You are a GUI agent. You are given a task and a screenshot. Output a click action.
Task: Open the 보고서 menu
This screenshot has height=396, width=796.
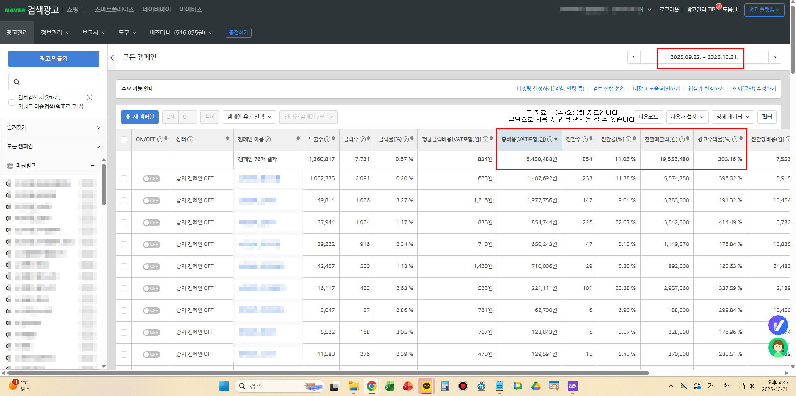93,32
